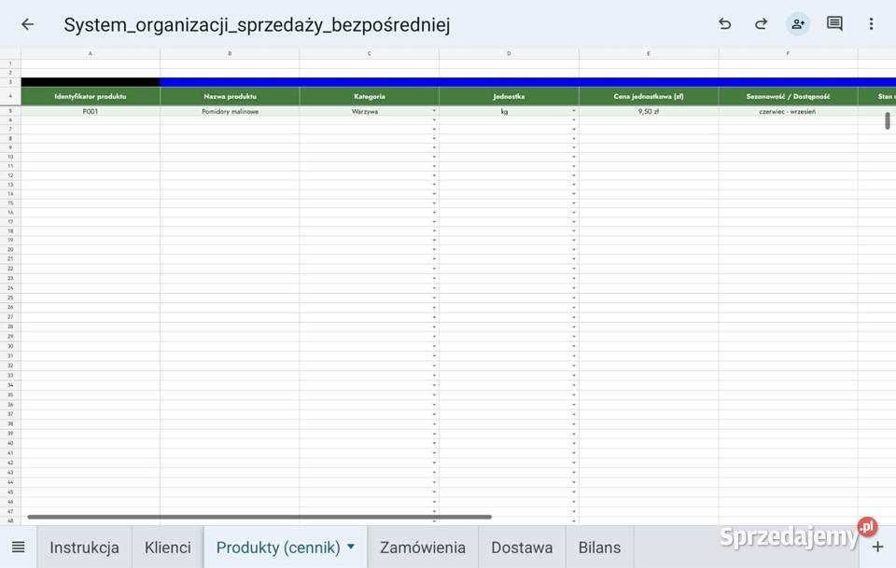The width and height of the screenshot is (896, 568).
Task: Select the Jednostka header cell
Action: click(509, 96)
